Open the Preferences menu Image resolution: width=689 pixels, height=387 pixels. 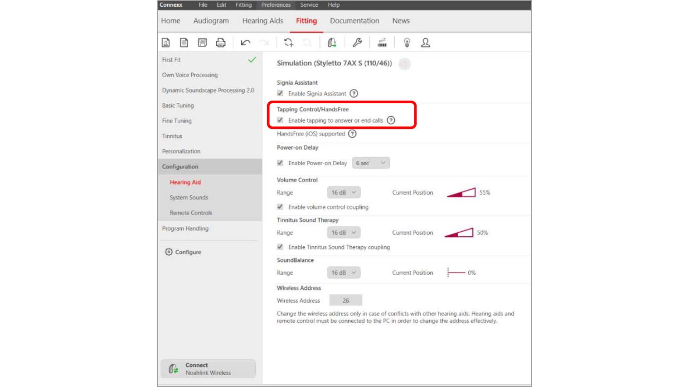[x=276, y=5]
